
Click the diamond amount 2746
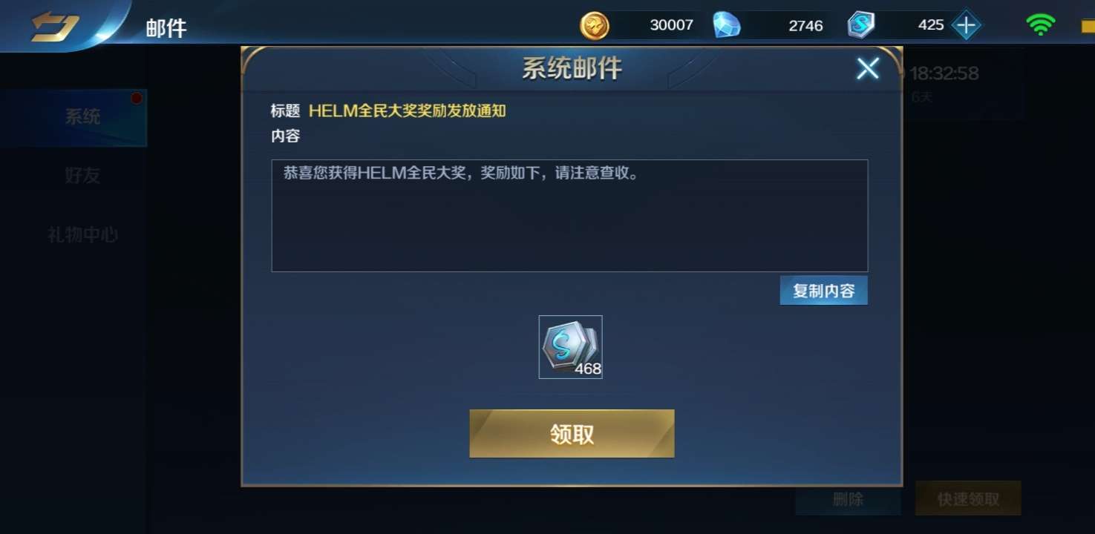click(x=805, y=26)
